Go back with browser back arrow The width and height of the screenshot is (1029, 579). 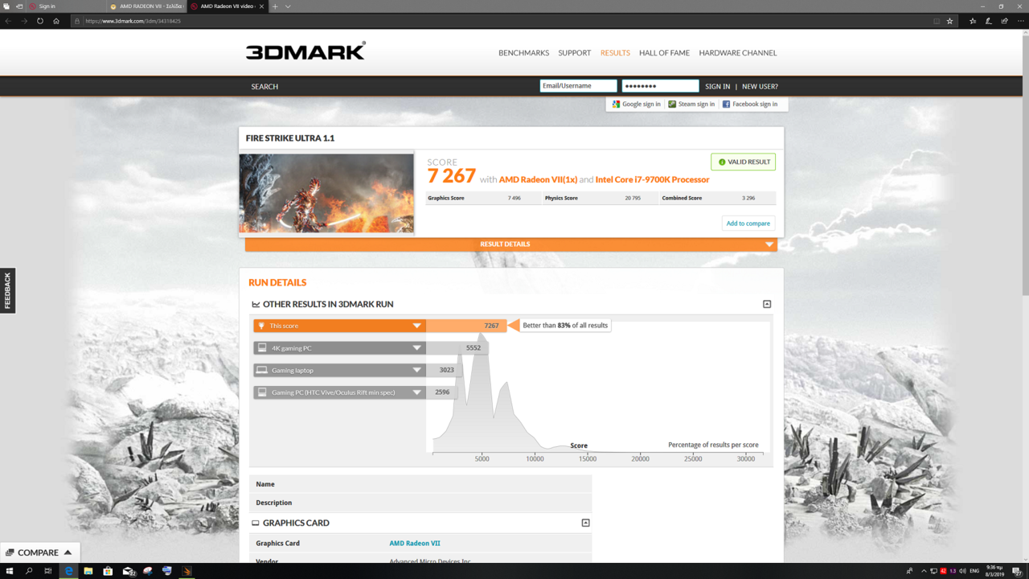(8, 21)
